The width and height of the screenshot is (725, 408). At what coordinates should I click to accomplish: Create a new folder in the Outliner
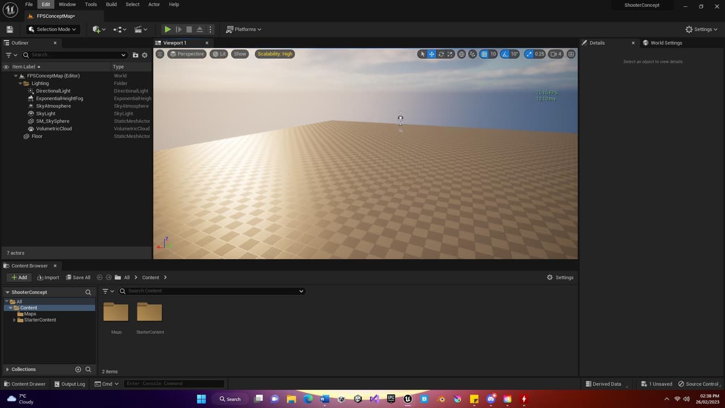[x=135, y=55]
